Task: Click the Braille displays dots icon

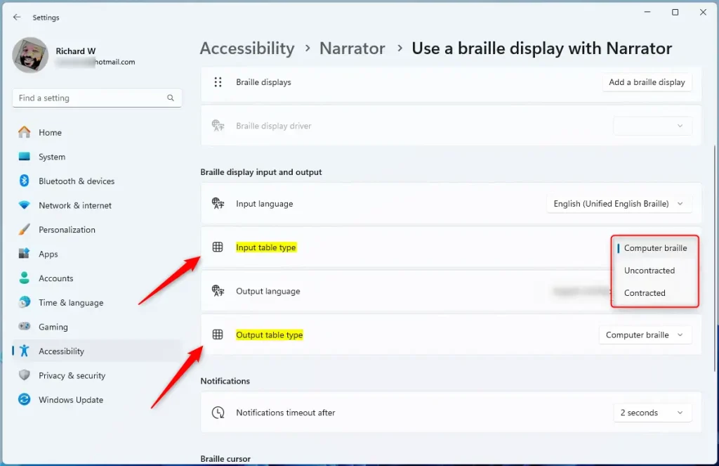Action: point(218,82)
